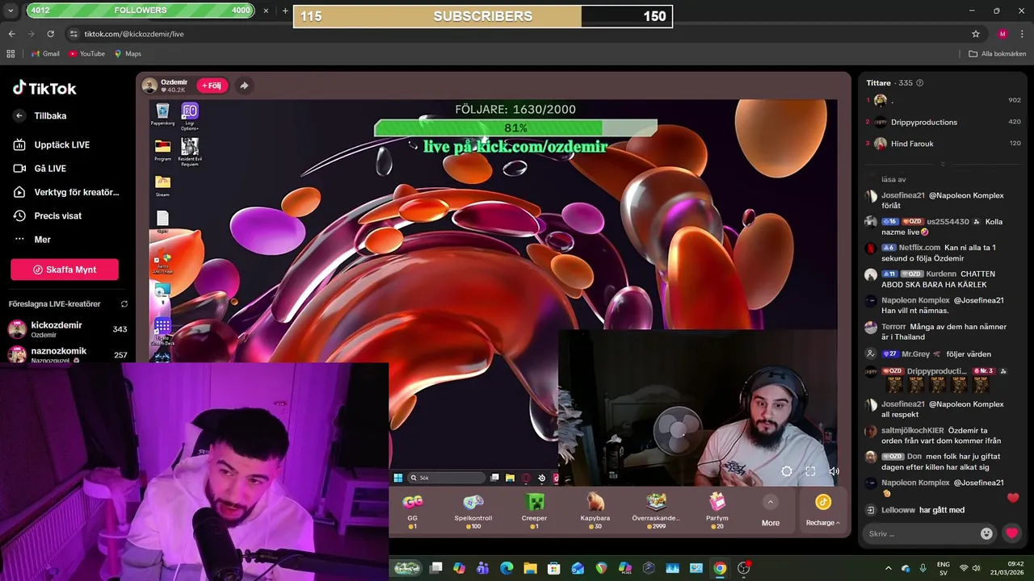Send the Creeper gift
Image resolution: width=1034 pixels, height=581 pixels.
pos(534,510)
